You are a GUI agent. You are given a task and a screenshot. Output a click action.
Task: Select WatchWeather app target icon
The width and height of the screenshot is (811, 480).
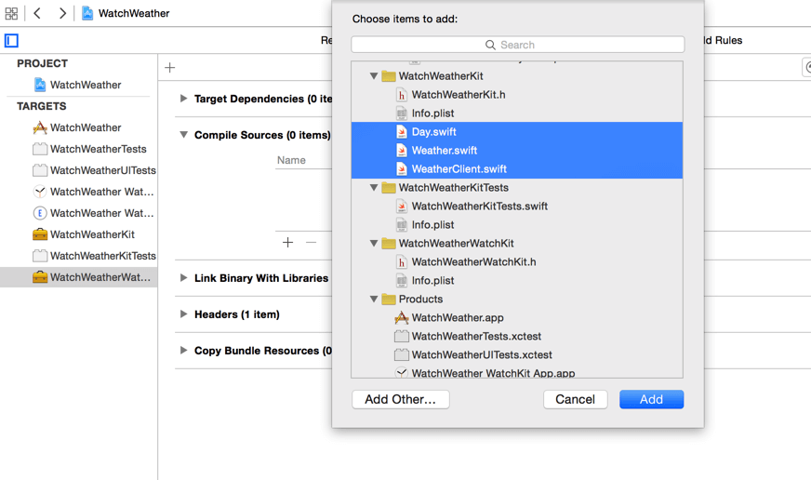point(40,127)
